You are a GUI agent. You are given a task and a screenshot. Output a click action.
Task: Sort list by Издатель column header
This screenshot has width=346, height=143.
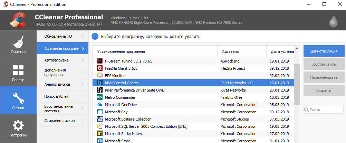point(242,51)
